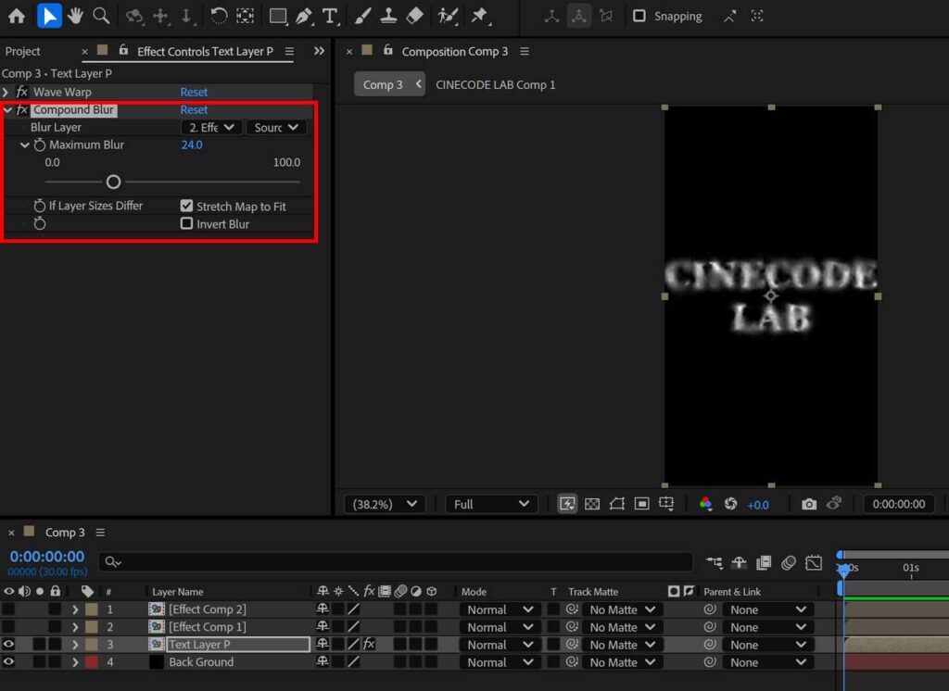Open Composition Comp 3 panel menu
Screen dimensions: 949x691
(x=525, y=52)
